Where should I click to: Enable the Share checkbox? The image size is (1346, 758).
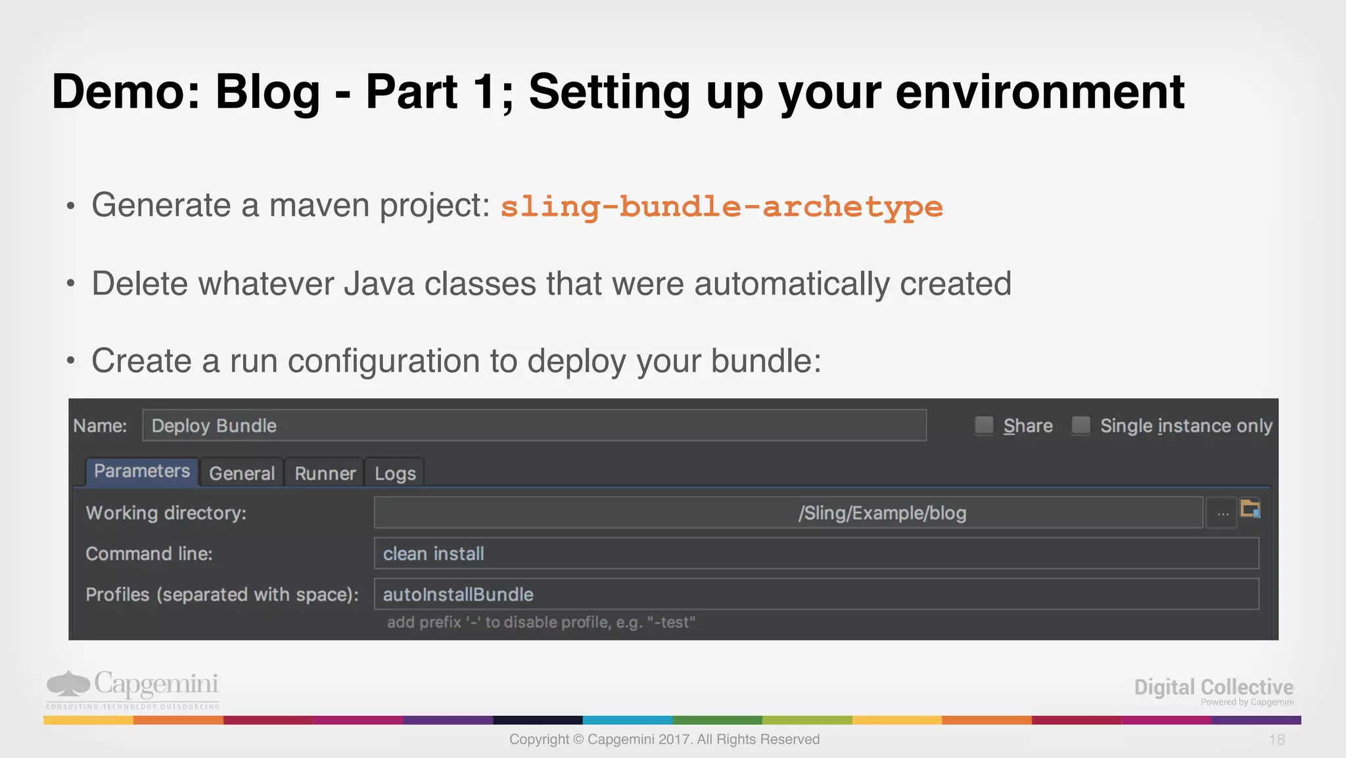click(984, 425)
